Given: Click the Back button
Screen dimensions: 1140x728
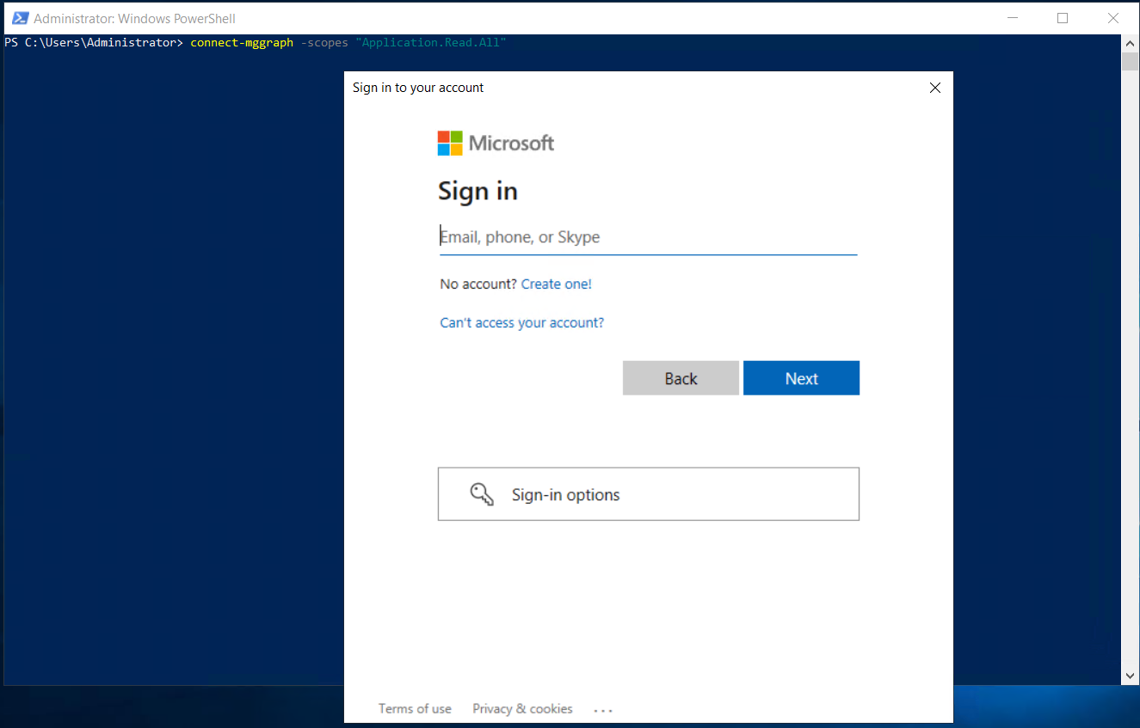Looking at the screenshot, I should click(681, 378).
